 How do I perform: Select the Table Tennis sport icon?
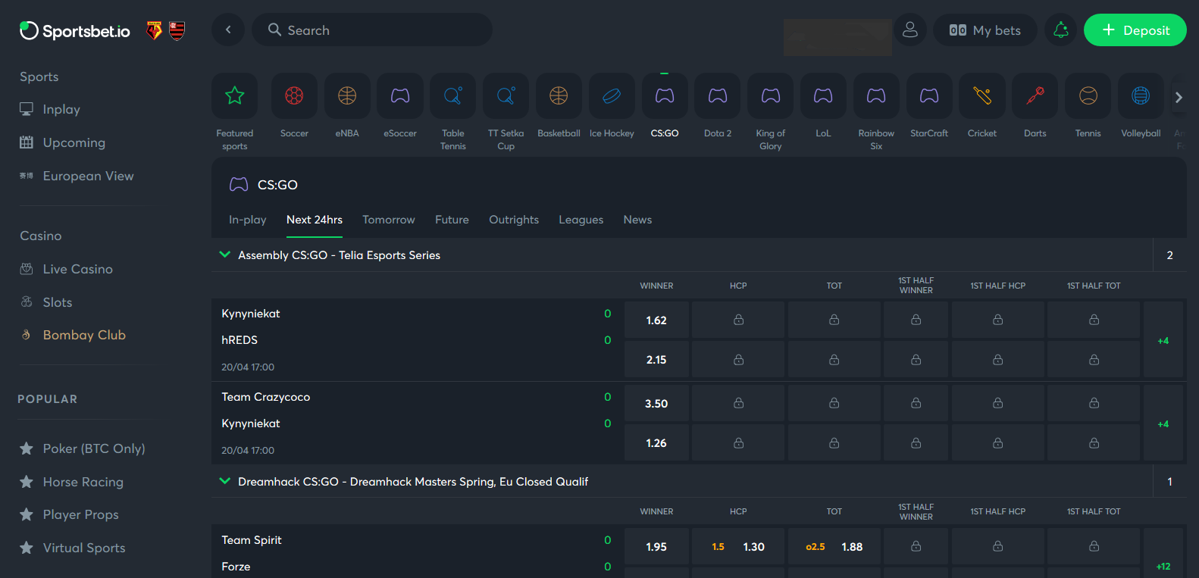coord(453,96)
